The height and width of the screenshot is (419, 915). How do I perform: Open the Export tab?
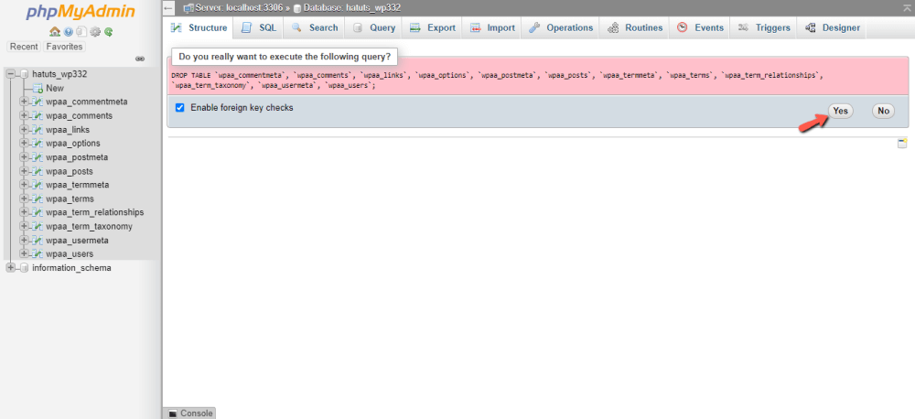click(x=433, y=27)
